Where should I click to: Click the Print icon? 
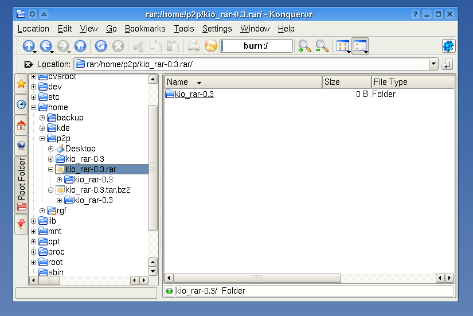(193, 46)
